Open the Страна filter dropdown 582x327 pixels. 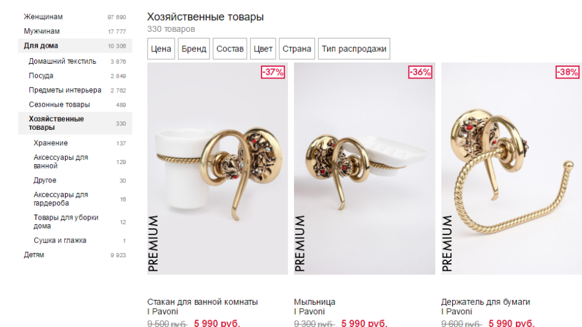point(297,48)
